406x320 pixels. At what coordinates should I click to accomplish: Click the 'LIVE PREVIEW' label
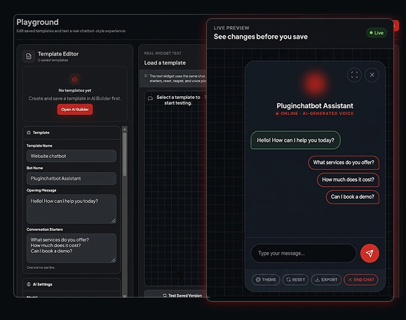click(231, 28)
